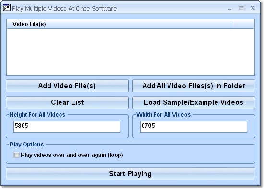Screen dimensions: 264x189
Task: Click the application icon in title bar
Action: [x=7, y=8]
